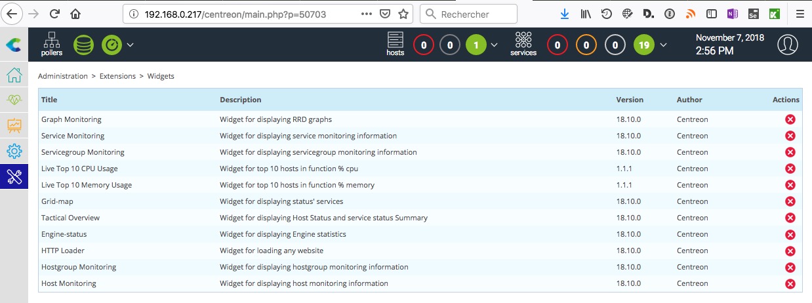Image resolution: width=812 pixels, height=303 pixels.
Task: Uninstall the Graph Monitoring widget
Action: pos(790,119)
